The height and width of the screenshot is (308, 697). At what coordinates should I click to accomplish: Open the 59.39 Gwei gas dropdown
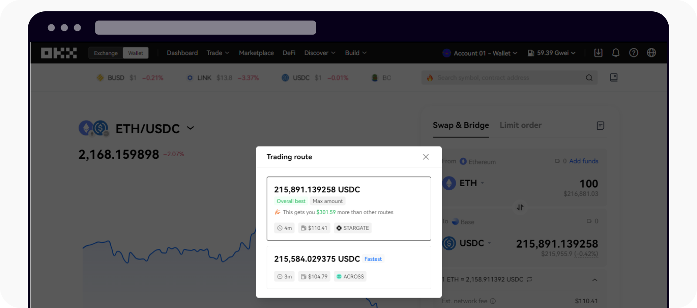click(552, 53)
